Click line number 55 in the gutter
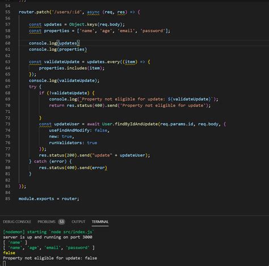Image resolution: width=269 pixels, height=266 pixels. pos(8,12)
